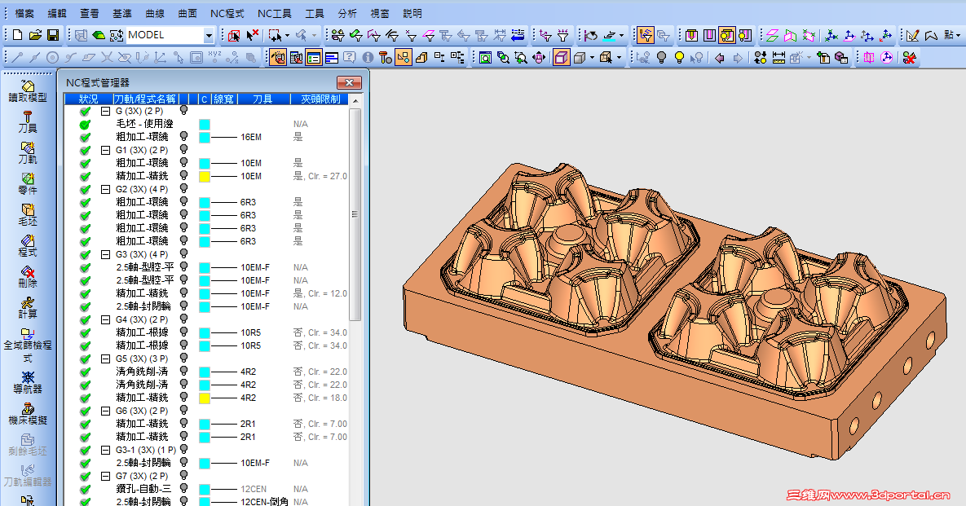The image size is (966, 506).
Task: Click the 刀軌 (Toolpath) sidebar icon
Action: click(x=28, y=151)
